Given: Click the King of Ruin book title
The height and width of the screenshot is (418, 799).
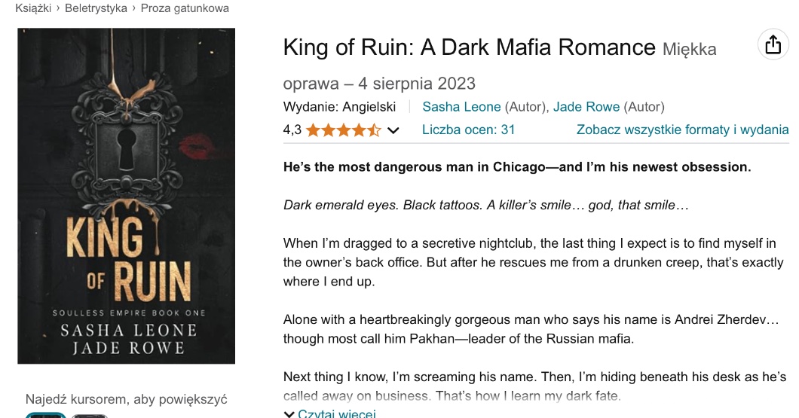Looking at the screenshot, I should (x=469, y=47).
